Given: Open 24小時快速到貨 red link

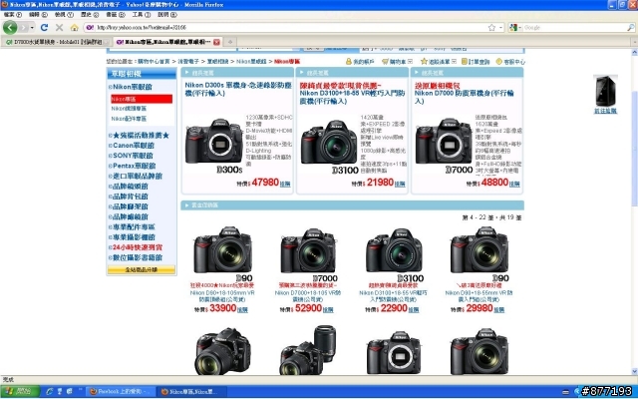Looking at the screenshot, I should 138,247.
